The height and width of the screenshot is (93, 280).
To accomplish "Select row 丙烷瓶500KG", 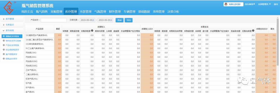I will point(151,66).
